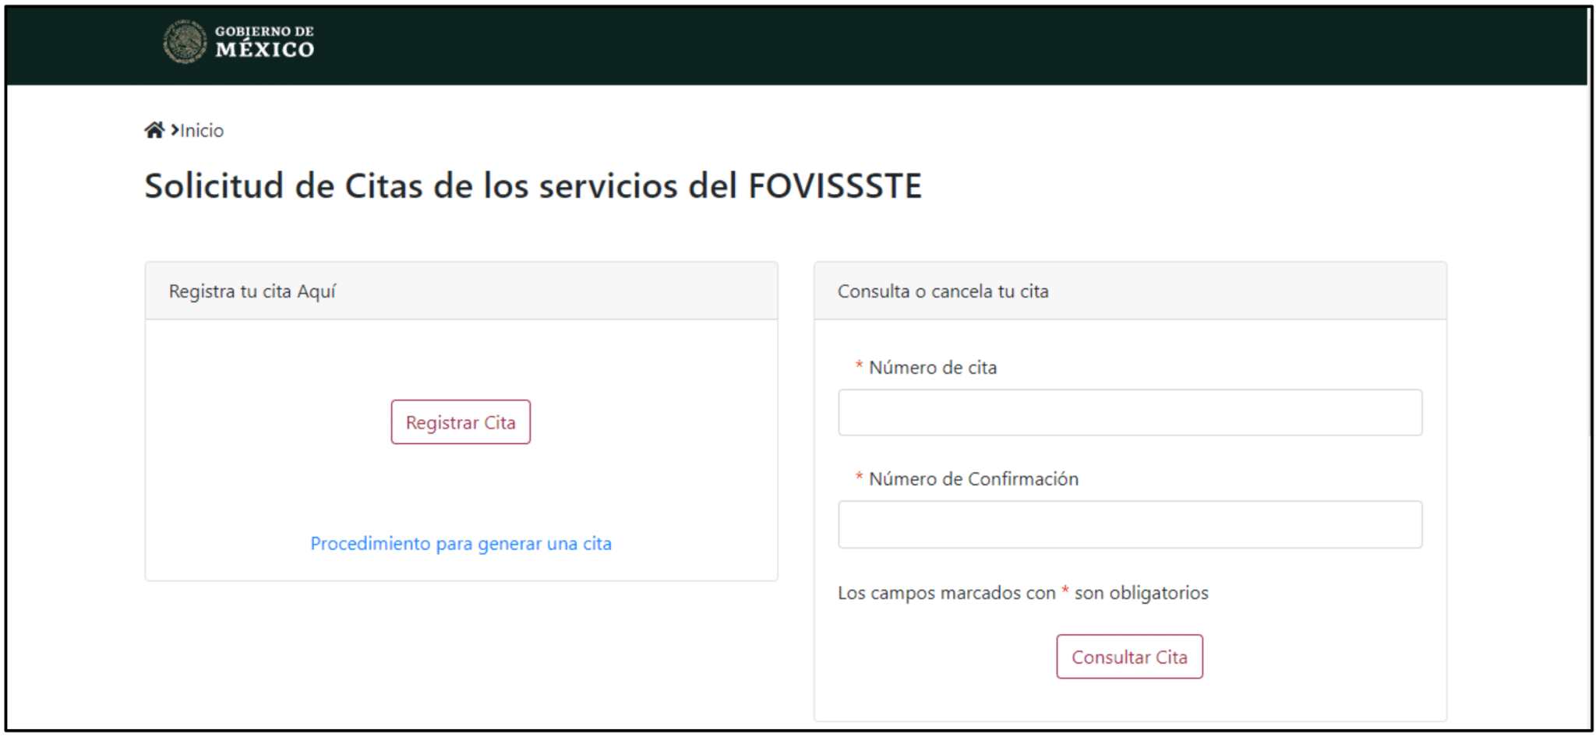Click the campos obligatorios note text
1596x737 pixels.
[x=1023, y=593]
